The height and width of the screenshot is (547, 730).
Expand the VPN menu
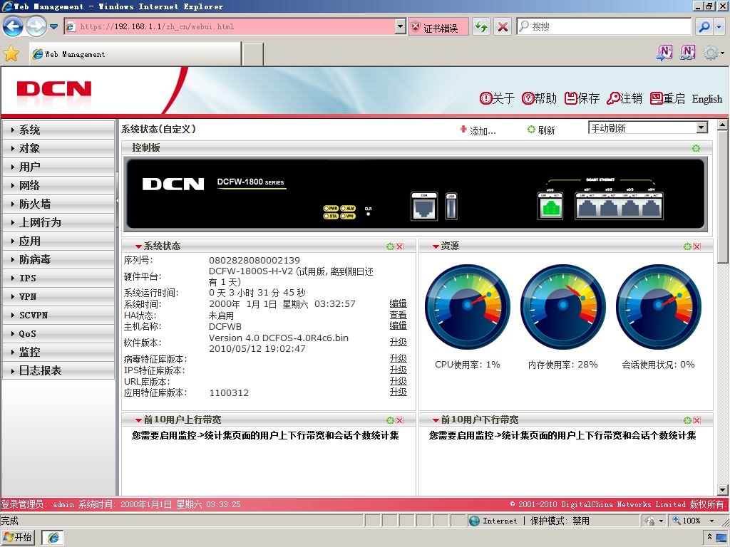(58, 296)
